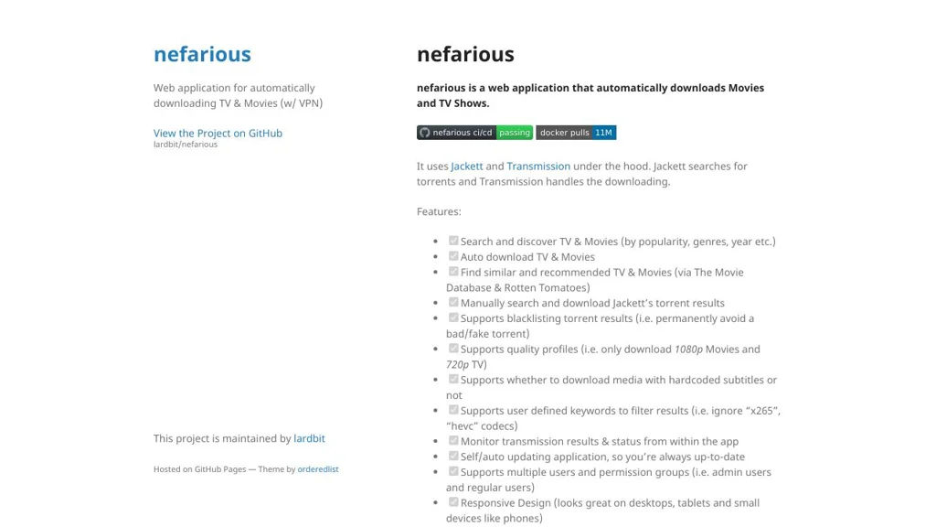
Task: Toggle the Self/auto updating application checkbox
Action: point(453,456)
